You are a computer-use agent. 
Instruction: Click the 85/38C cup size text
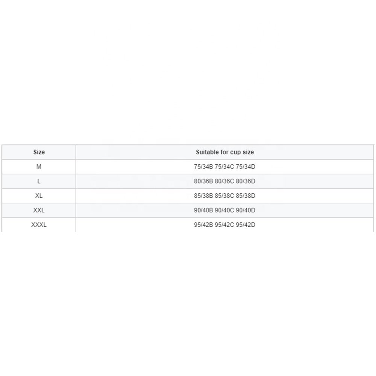click(224, 196)
